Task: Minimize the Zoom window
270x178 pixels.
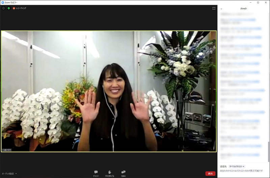Action: [250, 3]
